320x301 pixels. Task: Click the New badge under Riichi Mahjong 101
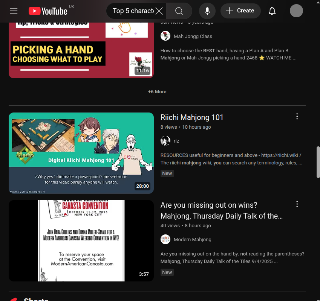[167, 173]
